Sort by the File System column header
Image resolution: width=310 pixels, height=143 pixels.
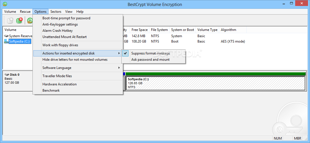click(159, 30)
